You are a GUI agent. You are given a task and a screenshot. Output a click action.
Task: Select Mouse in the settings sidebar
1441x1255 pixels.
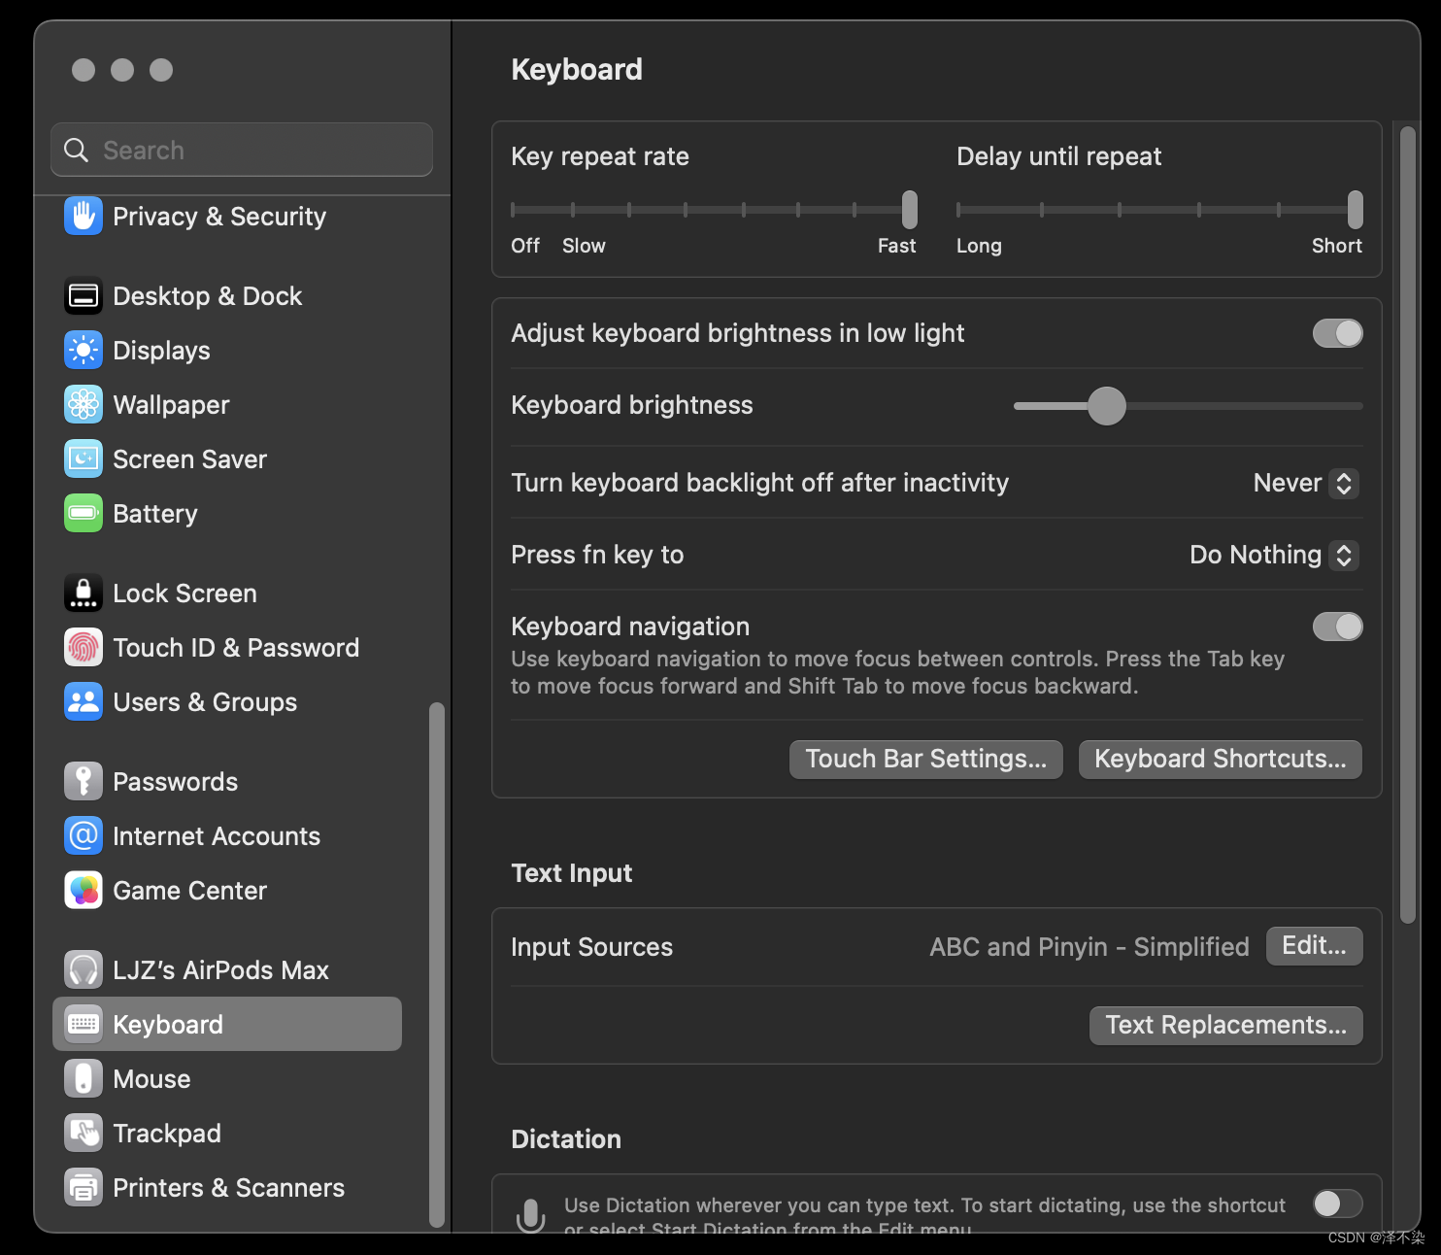151,1078
